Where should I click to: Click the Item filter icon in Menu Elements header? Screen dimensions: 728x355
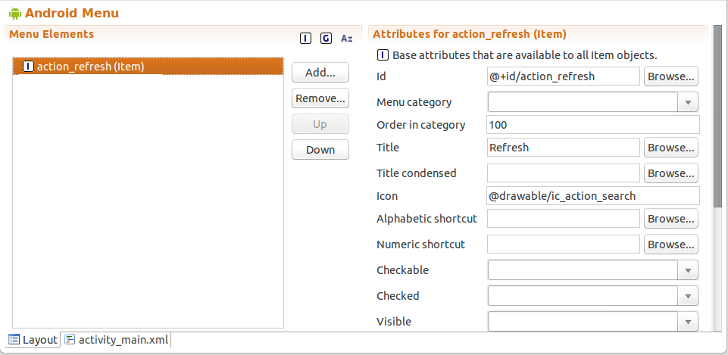click(305, 39)
